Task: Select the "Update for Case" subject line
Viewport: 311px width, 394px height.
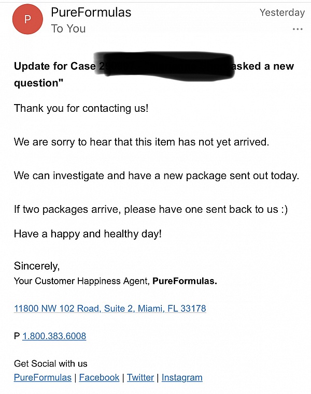Action: coord(154,75)
